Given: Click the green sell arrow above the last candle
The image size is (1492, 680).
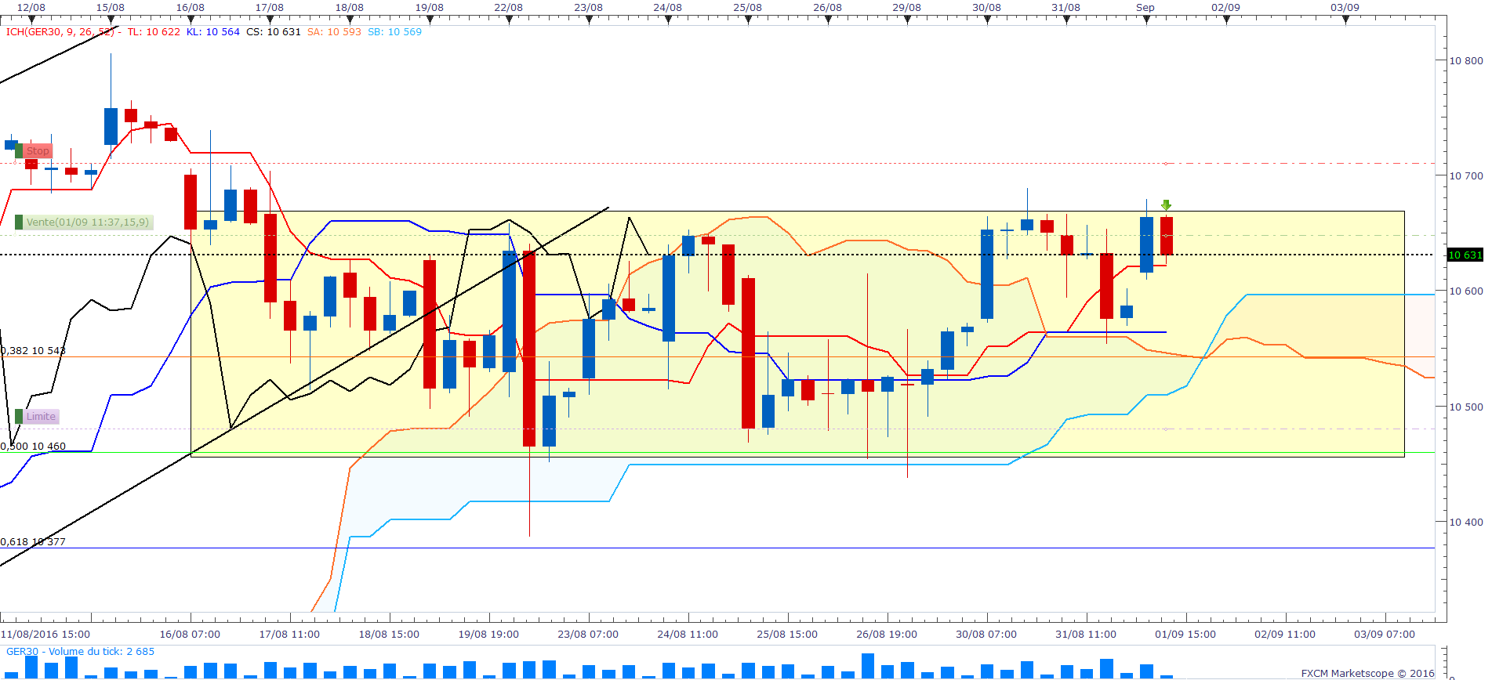Looking at the screenshot, I should (x=1166, y=205).
